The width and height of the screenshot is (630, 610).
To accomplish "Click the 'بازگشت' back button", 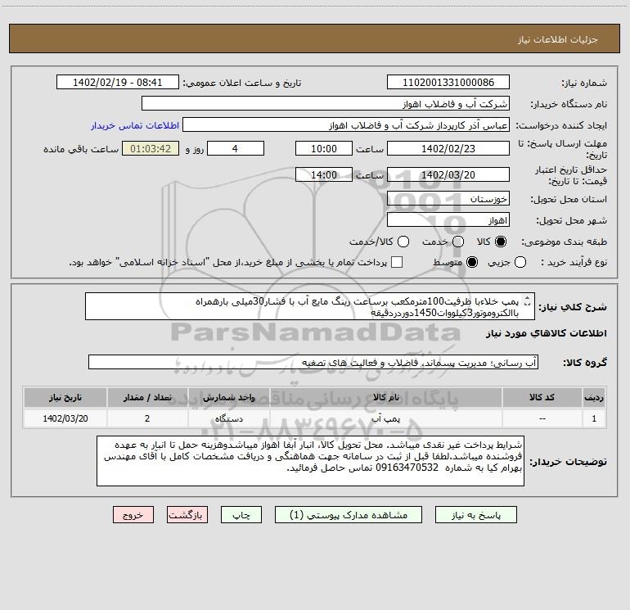I will (187, 515).
